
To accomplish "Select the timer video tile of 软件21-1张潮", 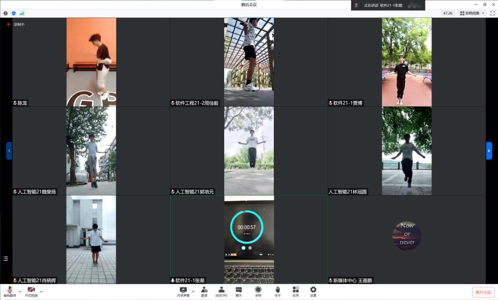I will tap(249, 238).
